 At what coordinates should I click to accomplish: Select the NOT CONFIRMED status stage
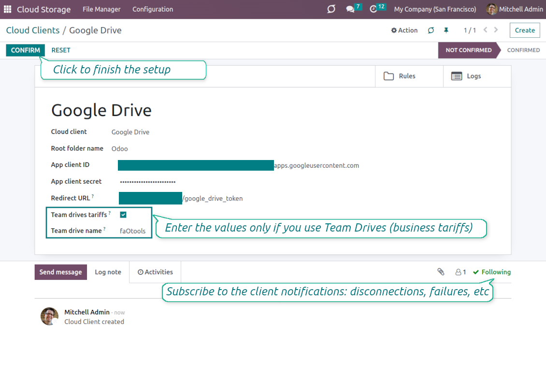[x=468, y=50]
